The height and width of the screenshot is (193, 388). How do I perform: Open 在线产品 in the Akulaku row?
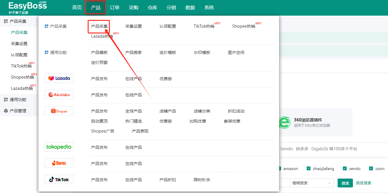click(134, 95)
